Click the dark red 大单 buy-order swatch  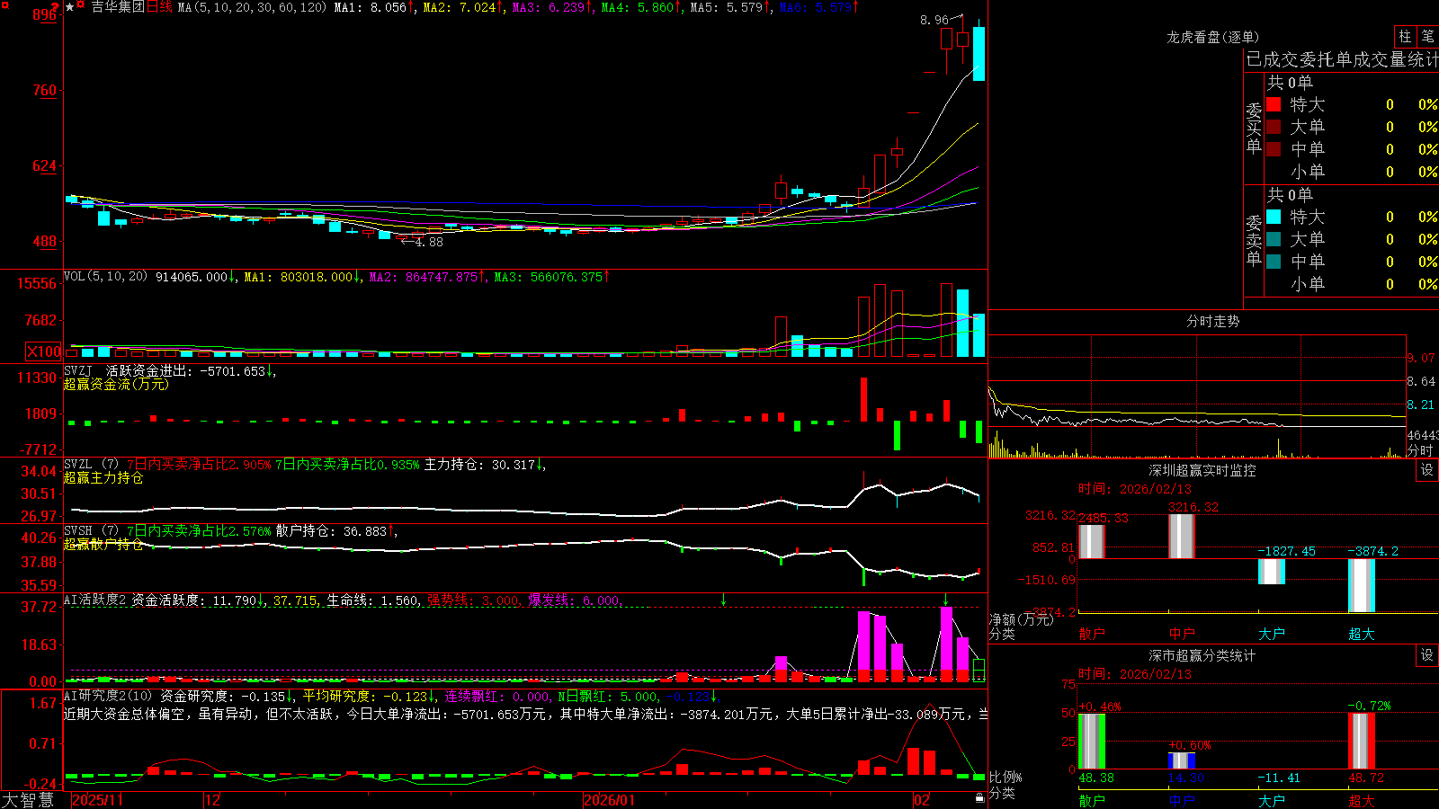pyautogui.click(x=1274, y=127)
